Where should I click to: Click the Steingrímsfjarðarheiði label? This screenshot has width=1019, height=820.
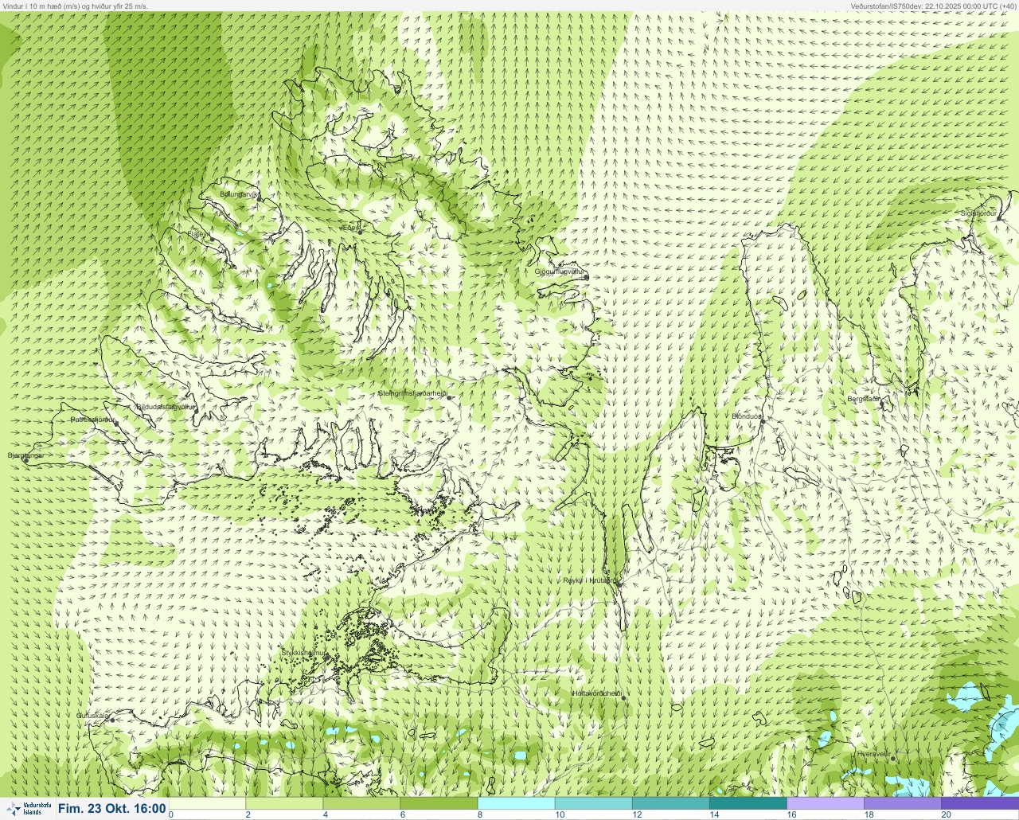coord(412,392)
